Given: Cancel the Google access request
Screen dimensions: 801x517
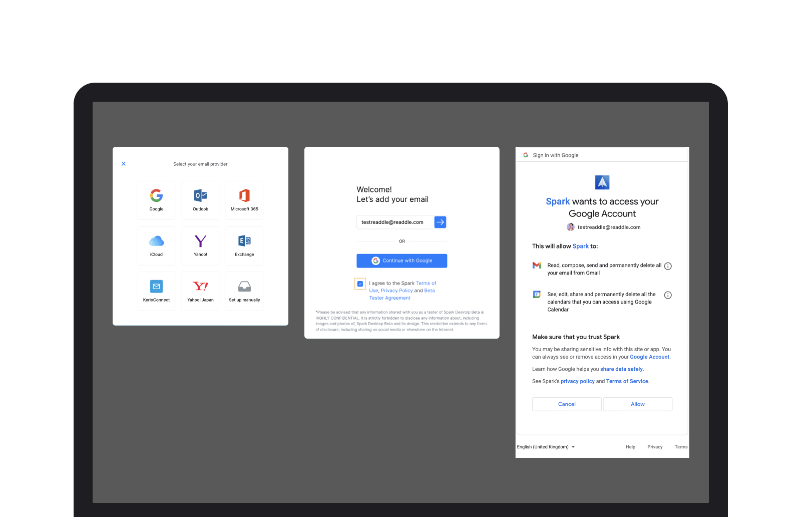Looking at the screenshot, I should pyautogui.click(x=567, y=404).
